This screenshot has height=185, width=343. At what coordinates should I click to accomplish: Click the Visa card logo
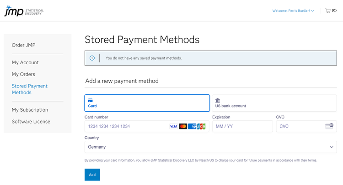click(173, 126)
